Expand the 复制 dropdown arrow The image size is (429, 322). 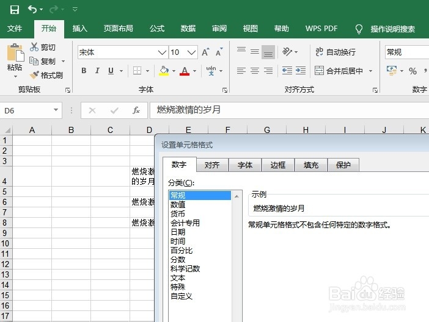[x=63, y=61]
